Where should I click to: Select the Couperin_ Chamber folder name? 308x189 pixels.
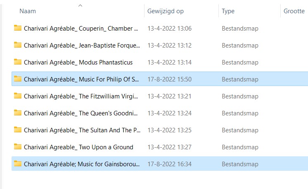click(x=81, y=29)
